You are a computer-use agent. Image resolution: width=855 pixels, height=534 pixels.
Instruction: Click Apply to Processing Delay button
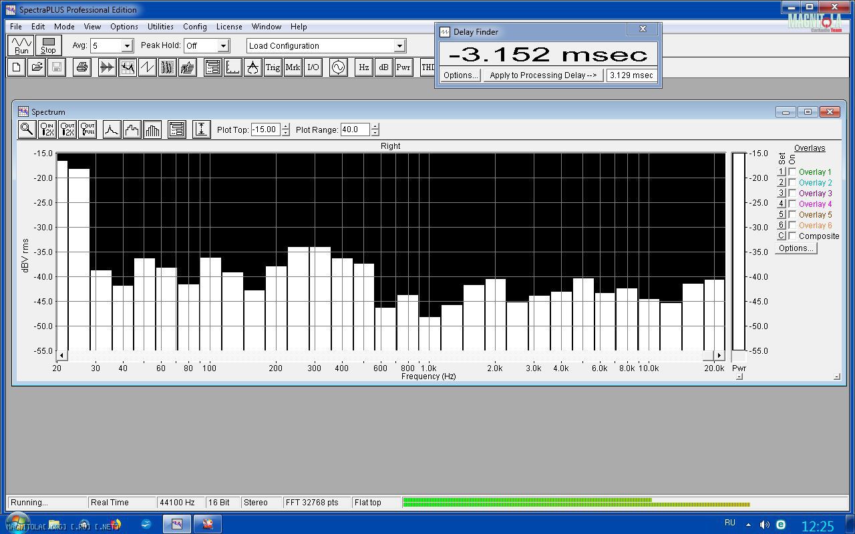[543, 75]
